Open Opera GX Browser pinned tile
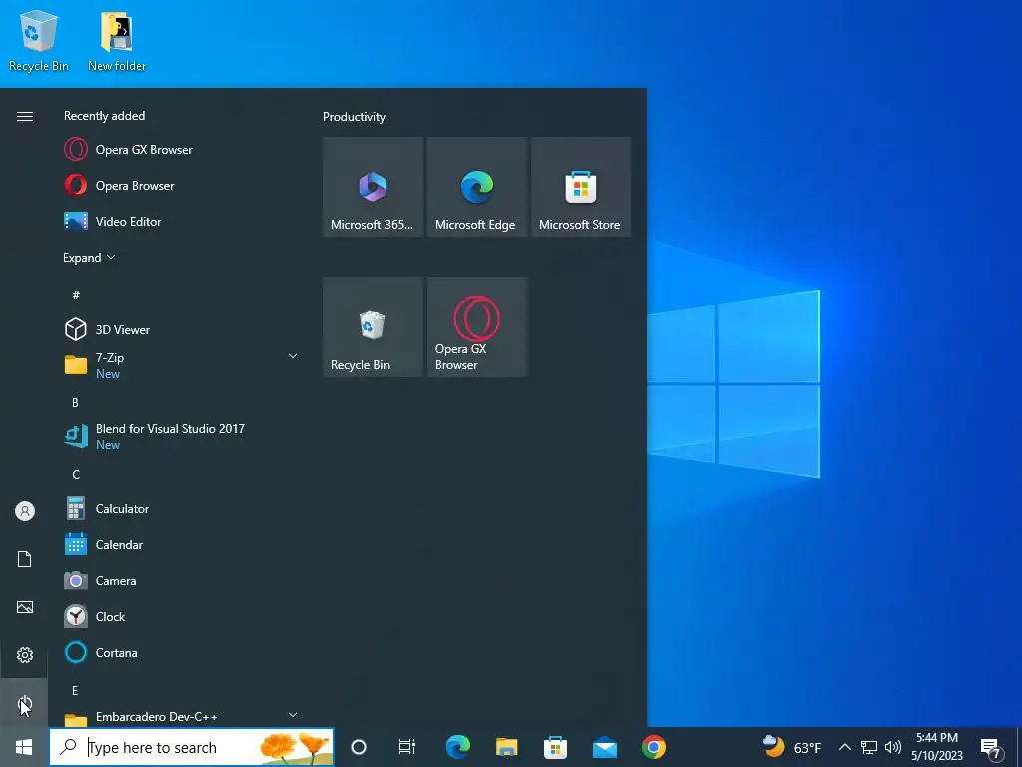This screenshot has height=767, width=1022. pyautogui.click(x=476, y=327)
